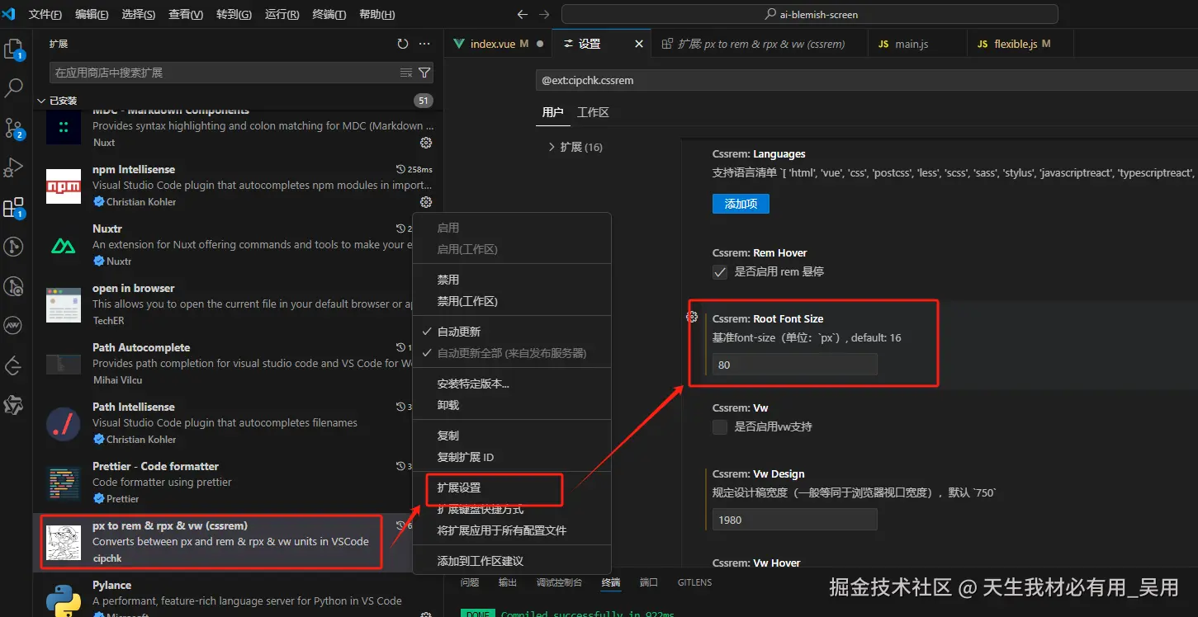Screen dimensions: 1198x617
Task: Click the refresh extensions icon
Action: pyautogui.click(x=404, y=45)
